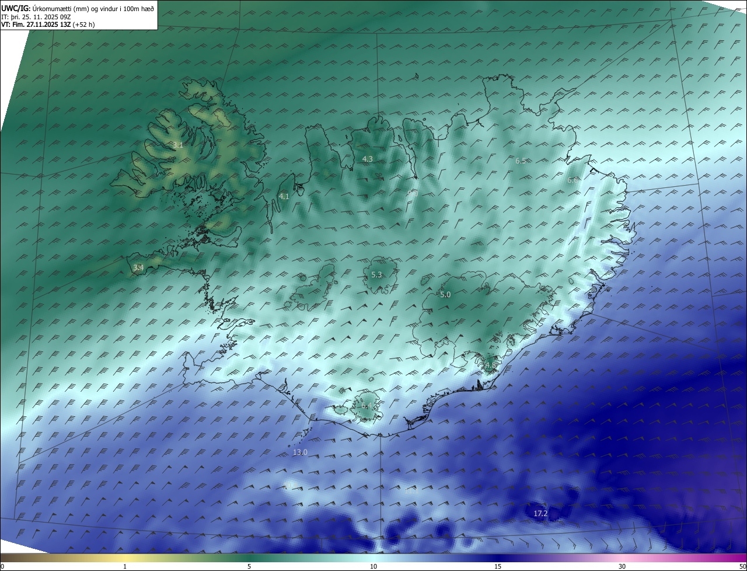This screenshot has height=571, width=747.
Task: Click the 15 tick on the color scale
Action: point(498,566)
